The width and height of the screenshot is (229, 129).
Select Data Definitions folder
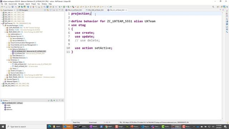click(17, 56)
